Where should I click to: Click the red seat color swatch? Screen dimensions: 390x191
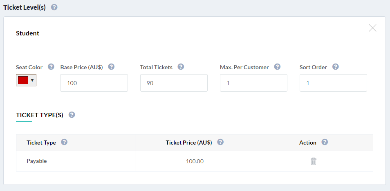point(23,80)
